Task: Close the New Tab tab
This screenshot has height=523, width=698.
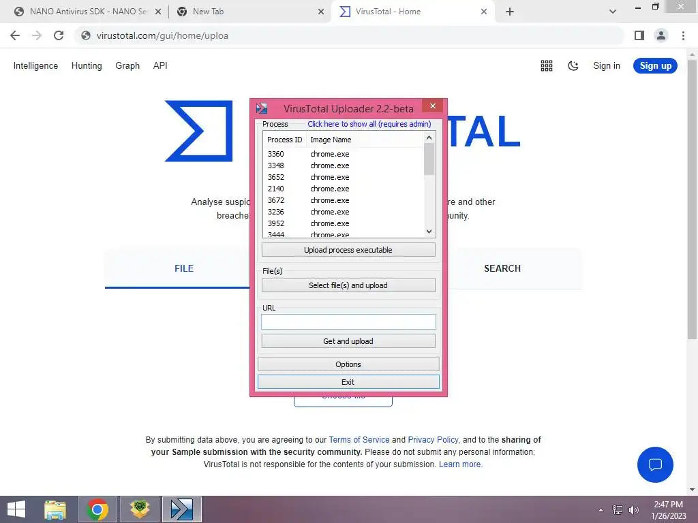Action: tap(321, 12)
